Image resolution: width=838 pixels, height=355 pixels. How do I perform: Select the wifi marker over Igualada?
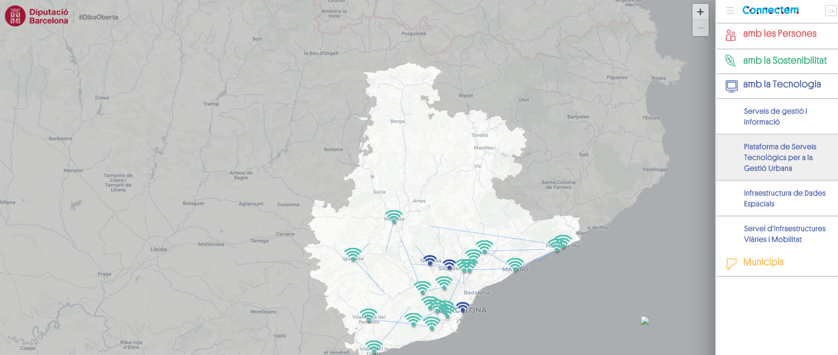pyautogui.click(x=353, y=254)
